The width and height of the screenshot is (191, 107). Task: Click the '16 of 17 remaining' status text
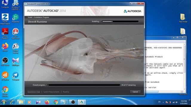128,85
